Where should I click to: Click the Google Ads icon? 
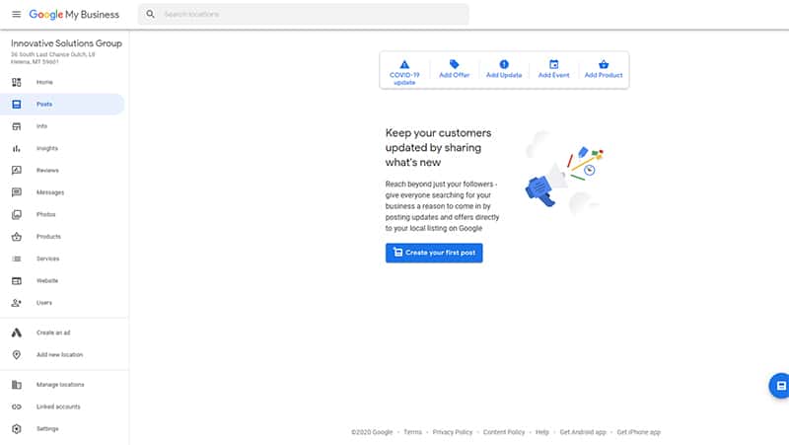pyautogui.click(x=17, y=333)
